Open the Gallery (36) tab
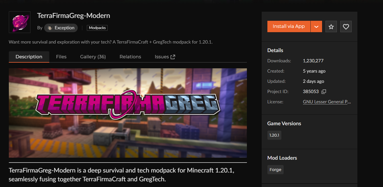Screen dimensions: 383x187 [x=93, y=57]
